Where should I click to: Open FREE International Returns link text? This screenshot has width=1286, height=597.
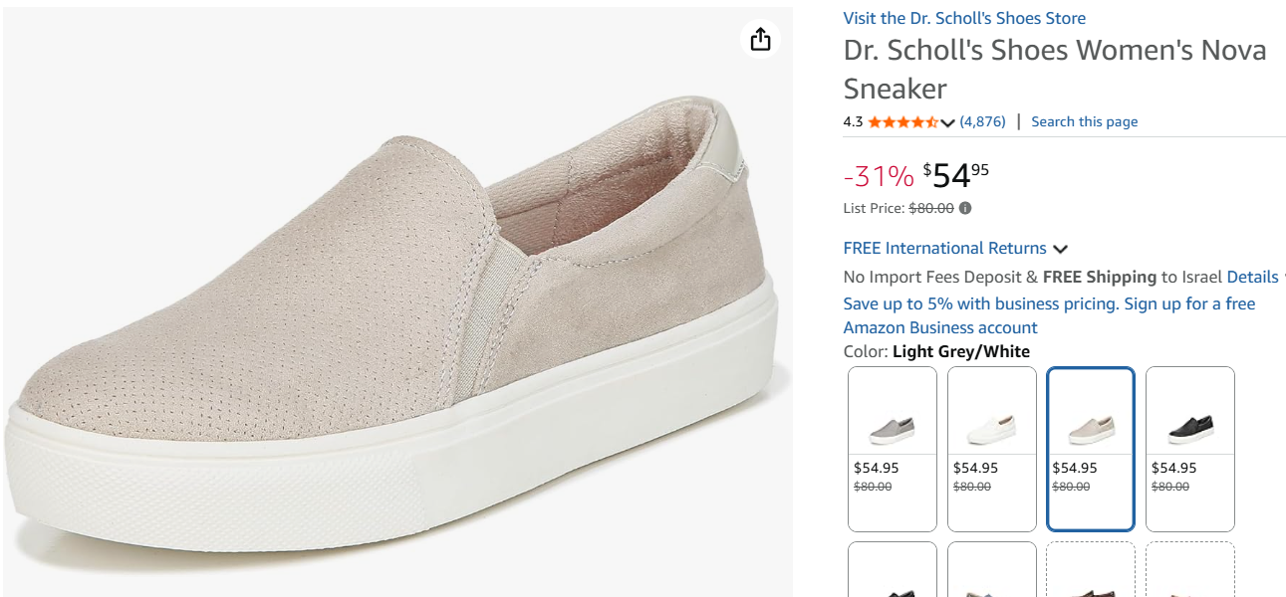pyautogui.click(x=944, y=249)
